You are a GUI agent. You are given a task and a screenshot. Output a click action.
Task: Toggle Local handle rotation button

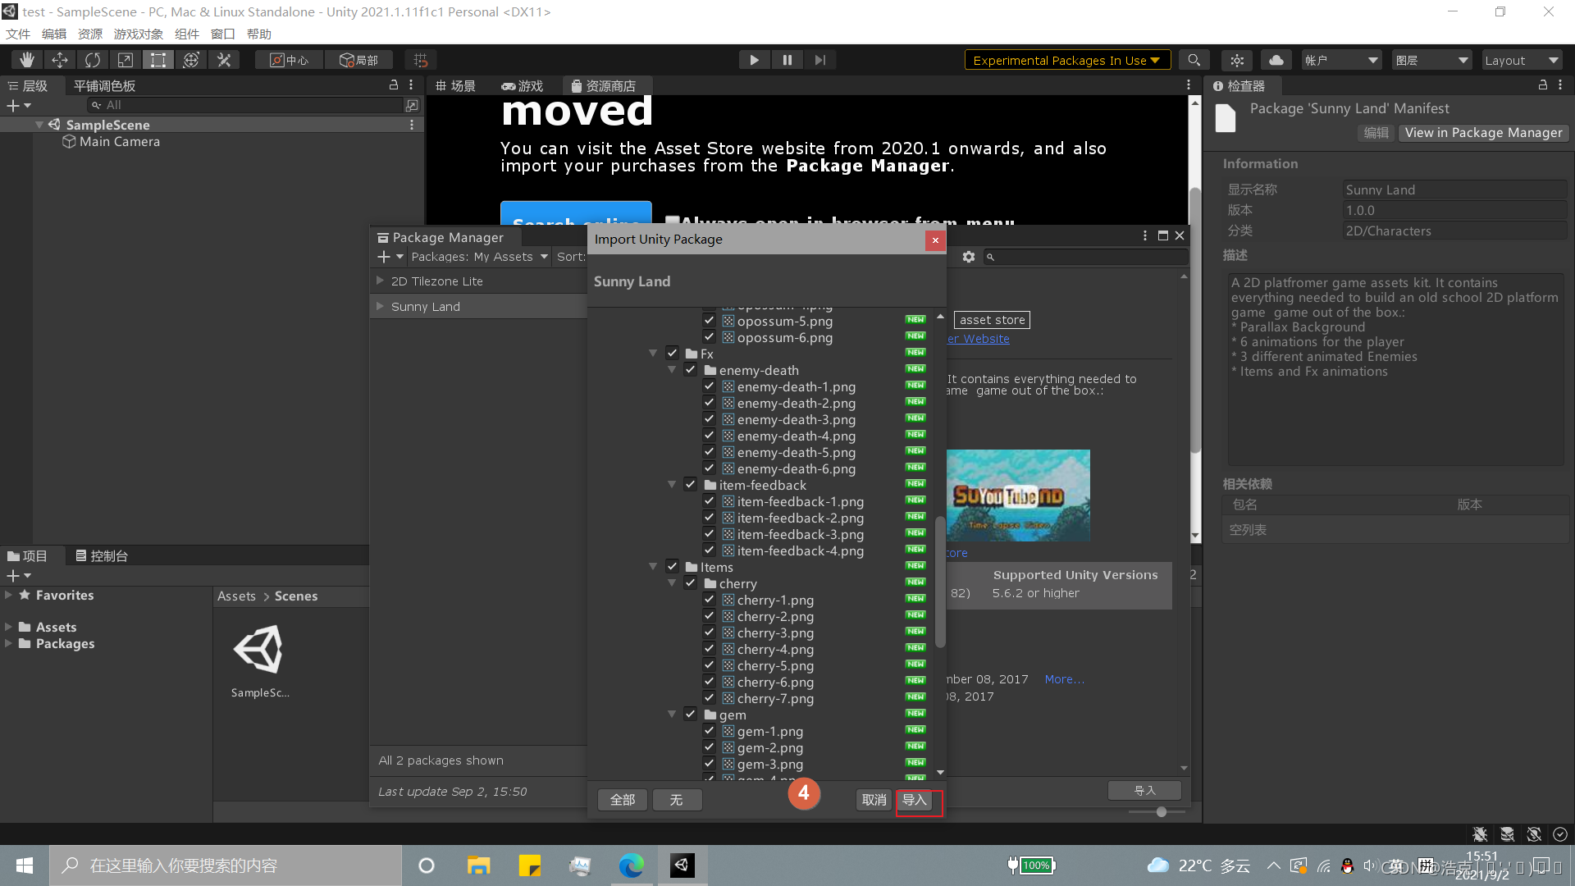coord(359,60)
